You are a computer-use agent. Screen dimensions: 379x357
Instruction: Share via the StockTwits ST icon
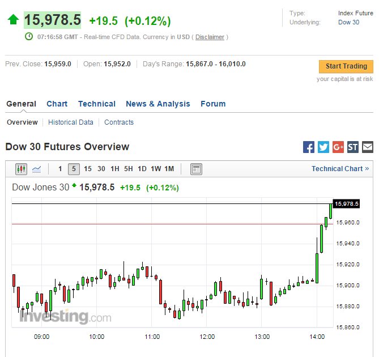click(353, 147)
